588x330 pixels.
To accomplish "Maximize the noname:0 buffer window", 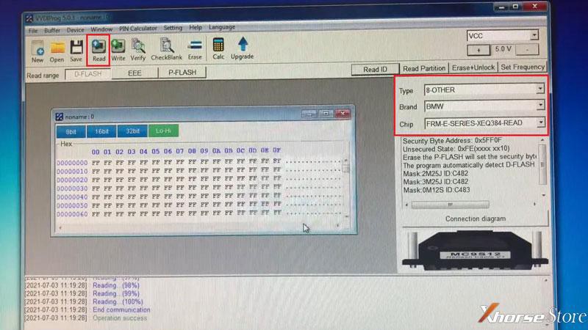I will 326,114.
